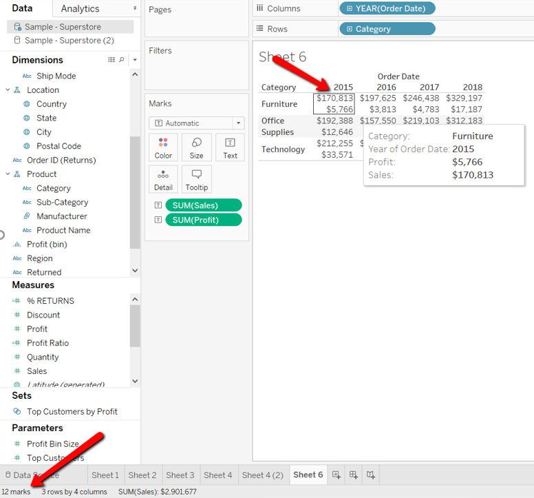Image resolution: width=534 pixels, height=498 pixels.
Task: Click the Top Customers by Profit set icon
Action: (x=17, y=411)
